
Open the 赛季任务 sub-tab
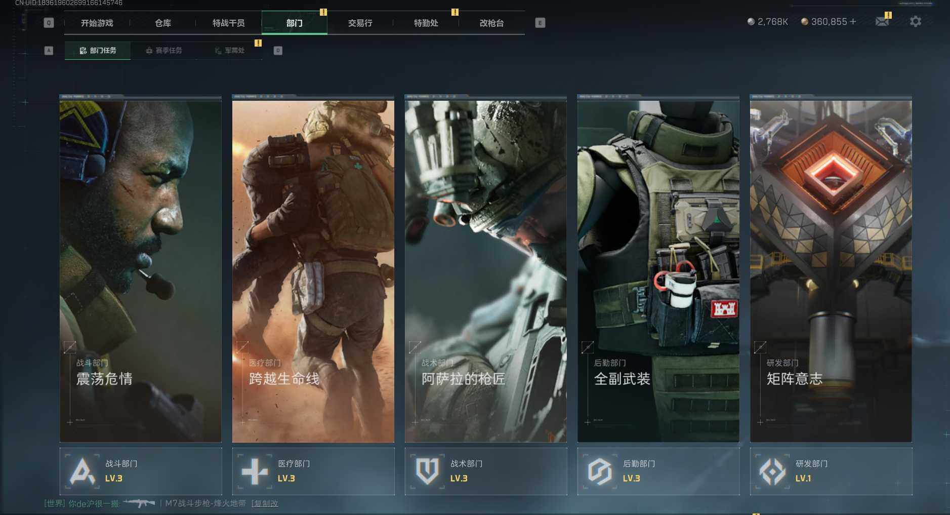(163, 51)
